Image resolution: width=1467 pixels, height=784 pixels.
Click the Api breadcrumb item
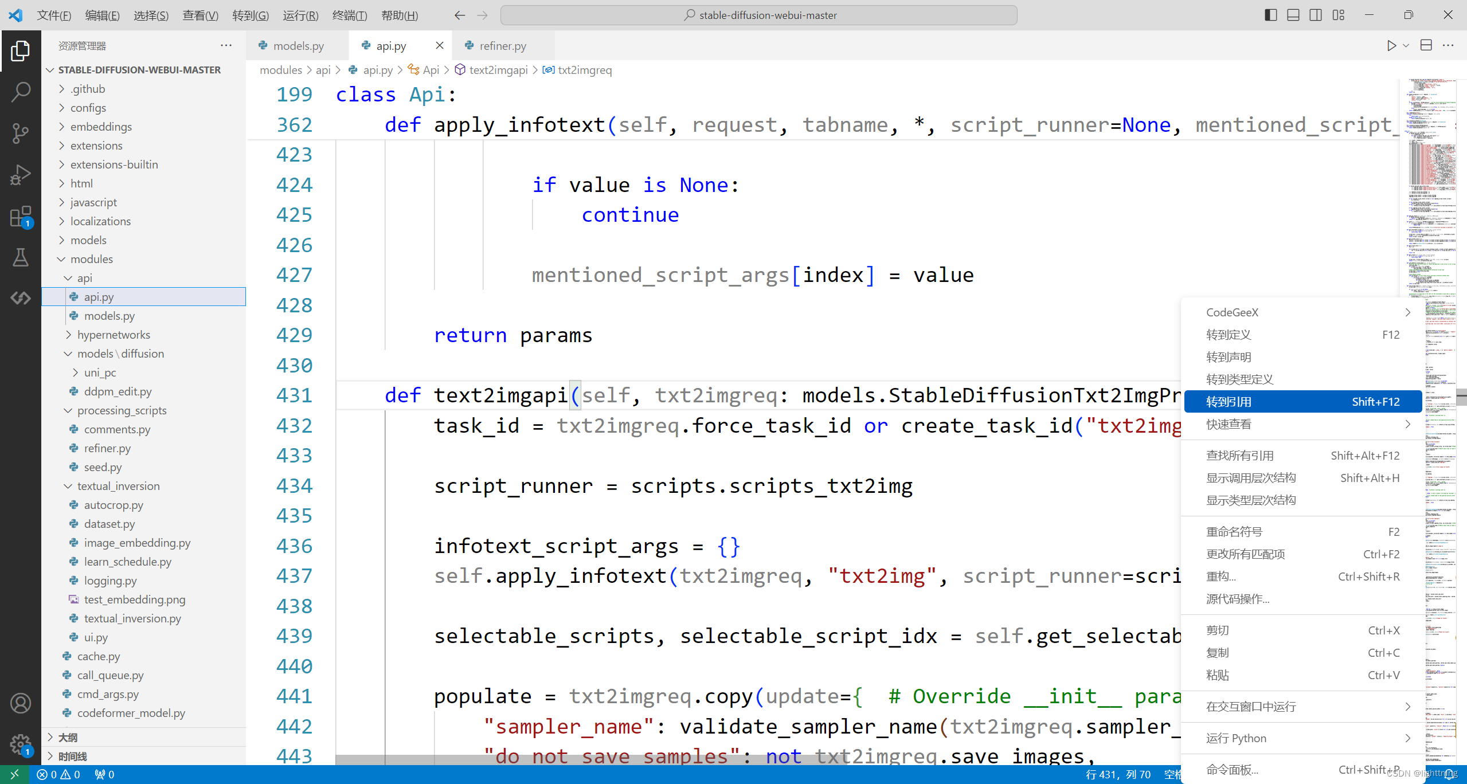431,70
